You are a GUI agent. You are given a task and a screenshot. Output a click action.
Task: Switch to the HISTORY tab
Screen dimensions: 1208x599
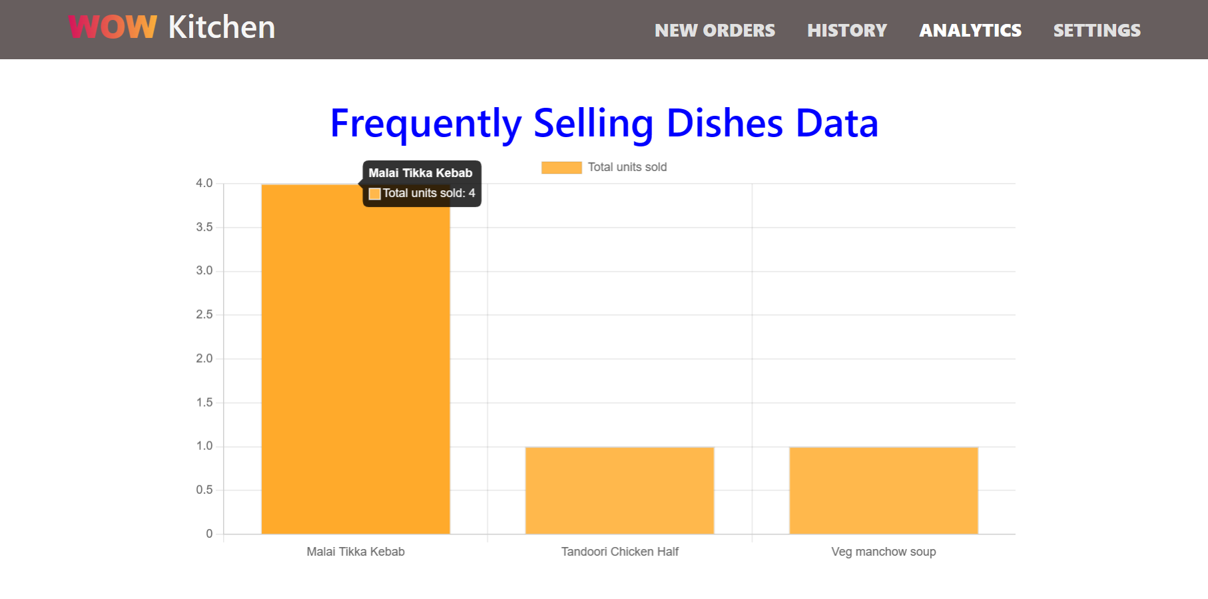(x=846, y=30)
